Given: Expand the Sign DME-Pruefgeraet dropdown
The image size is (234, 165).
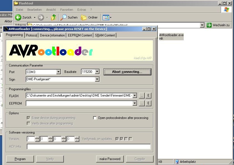Looking at the screenshot, I should click(x=97, y=79).
